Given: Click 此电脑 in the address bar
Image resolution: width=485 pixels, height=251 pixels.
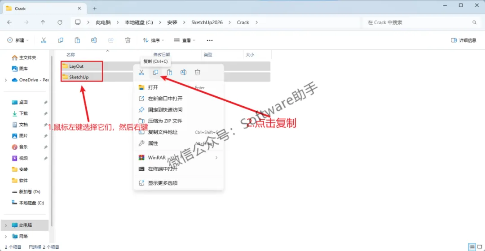Looking at the screenshot, I should pyautogui.click(x=103, y=22).
